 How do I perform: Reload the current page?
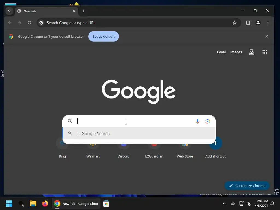click(x=30, y=23)
